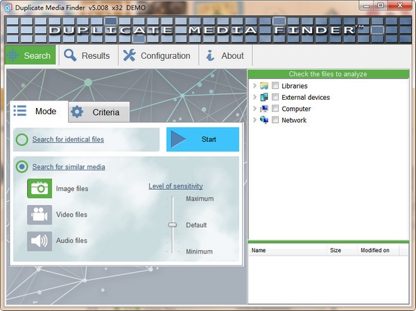Viewport: 416px width, 311px height.
Task: Click the Search for similar media link
Action: pos(69,167)
